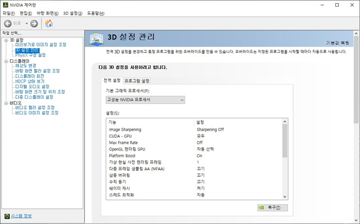
Task: Click the 복구 button
Action: coord(272,208)
